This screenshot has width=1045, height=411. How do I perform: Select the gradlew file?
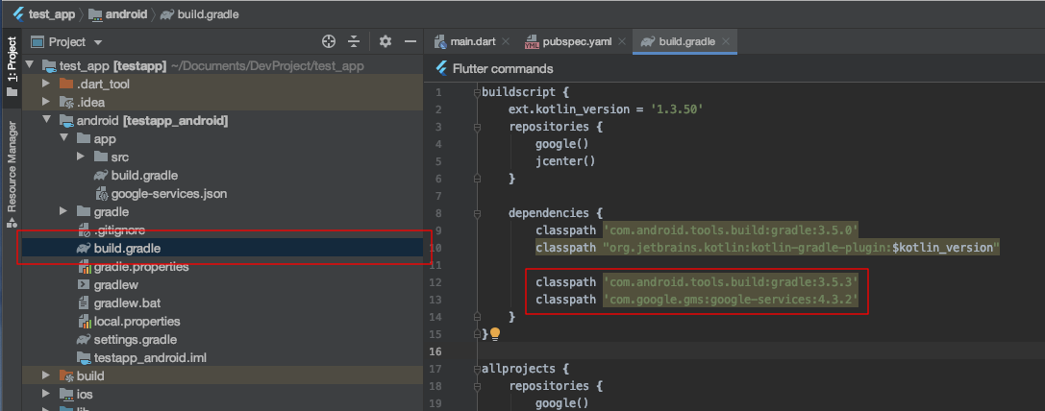point(116,285)
